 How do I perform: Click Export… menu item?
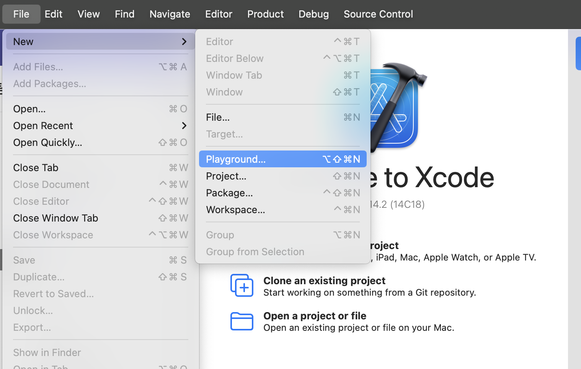pyautogui.click(x=101, y=327)
